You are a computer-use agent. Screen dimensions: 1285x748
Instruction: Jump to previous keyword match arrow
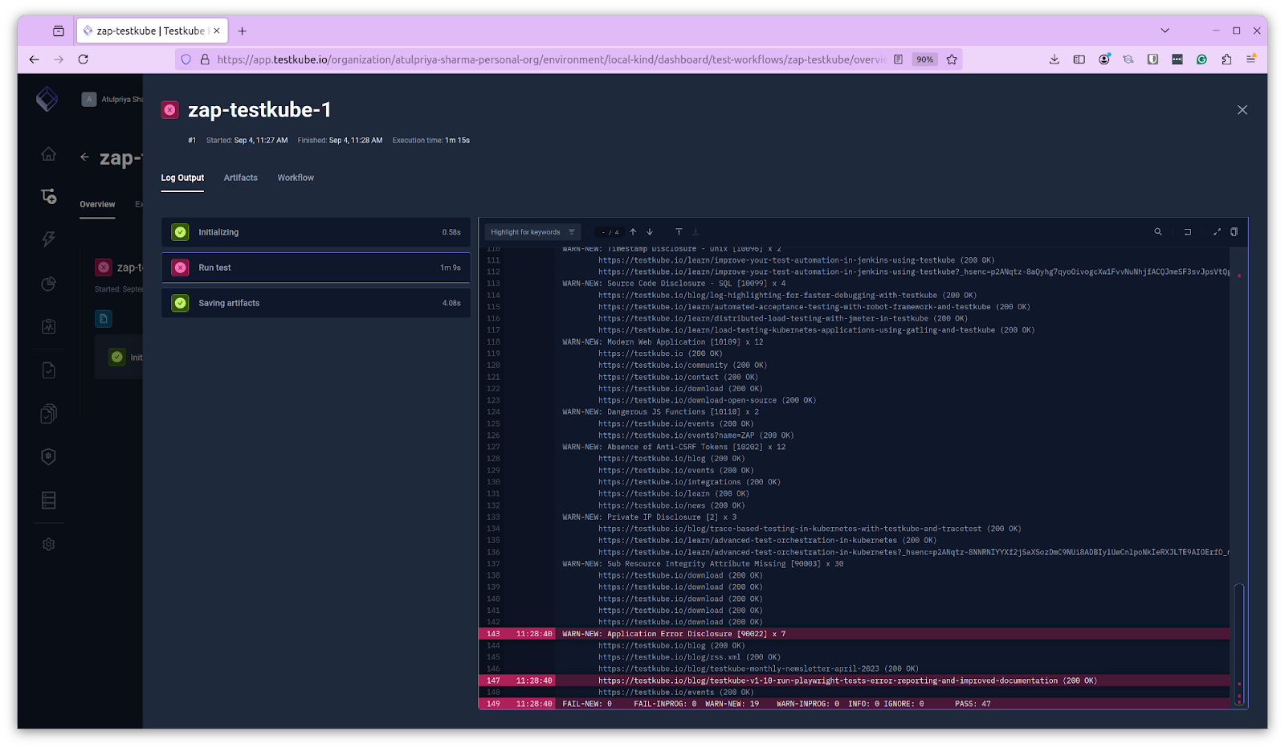tap(633, 232)
